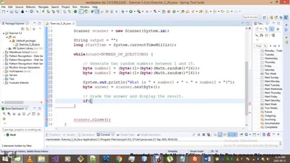The width and height of the screenshot is (290, 163).
Task: Click the Save icon in the main toolbar
Action: (11, 11)
